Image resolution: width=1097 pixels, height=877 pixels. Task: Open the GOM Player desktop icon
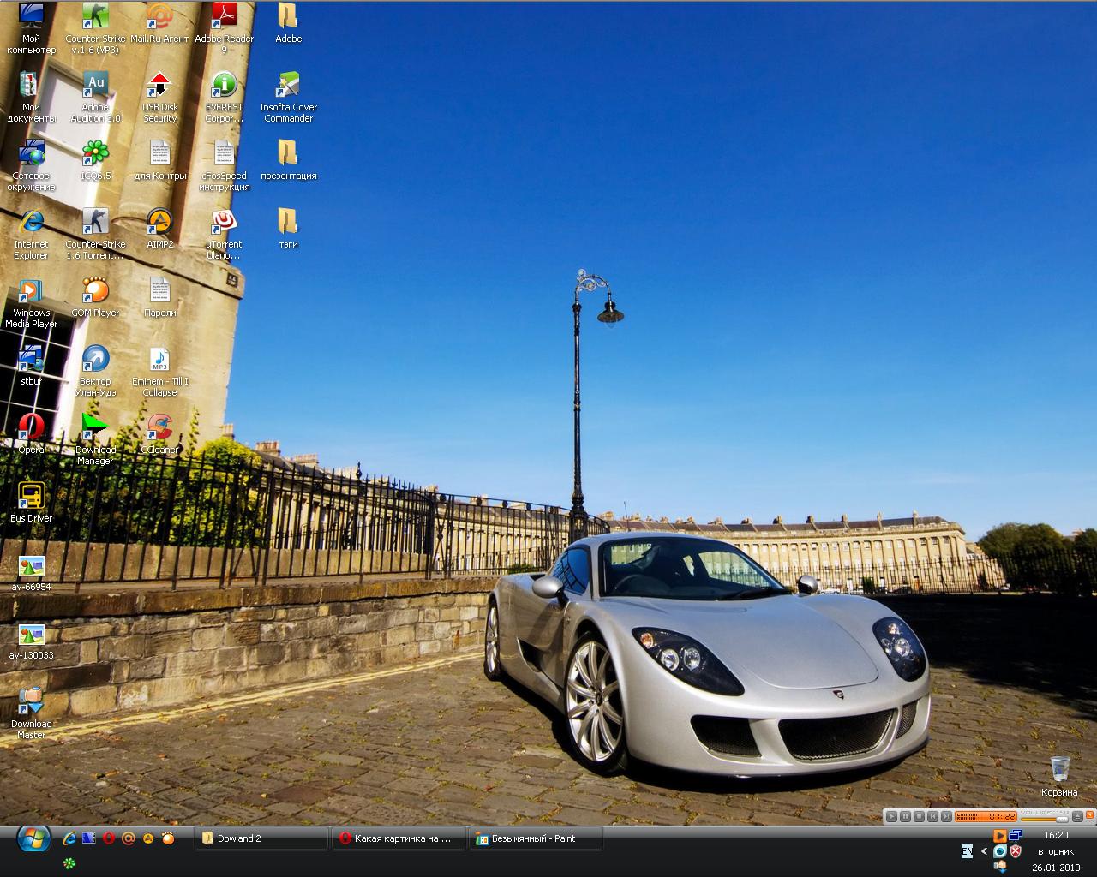tap(95, 291)
